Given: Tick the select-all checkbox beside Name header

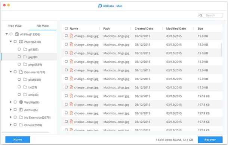Looking at the screenshot, I should [66, 28].
